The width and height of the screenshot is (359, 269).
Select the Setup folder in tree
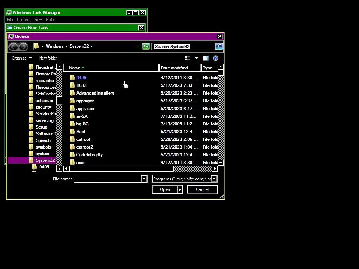click(x=41, y=127)
